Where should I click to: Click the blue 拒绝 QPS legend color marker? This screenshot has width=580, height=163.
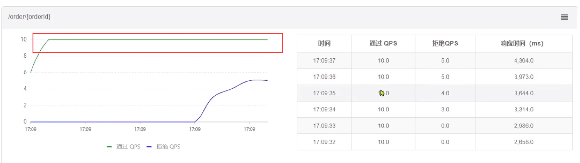point(149,147)
